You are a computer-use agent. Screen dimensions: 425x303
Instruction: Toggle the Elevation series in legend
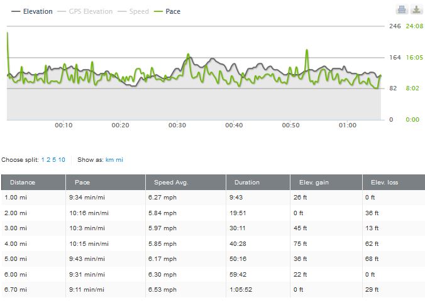[33, 11]
